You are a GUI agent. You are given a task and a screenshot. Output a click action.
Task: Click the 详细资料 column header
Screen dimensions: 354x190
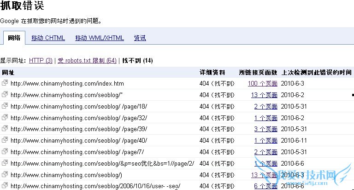(x=212, y=72)
